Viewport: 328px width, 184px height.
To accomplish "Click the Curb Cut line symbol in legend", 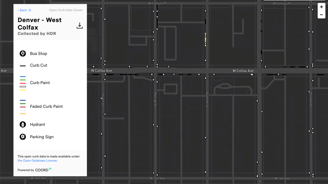I will click(x=22, y=65).
